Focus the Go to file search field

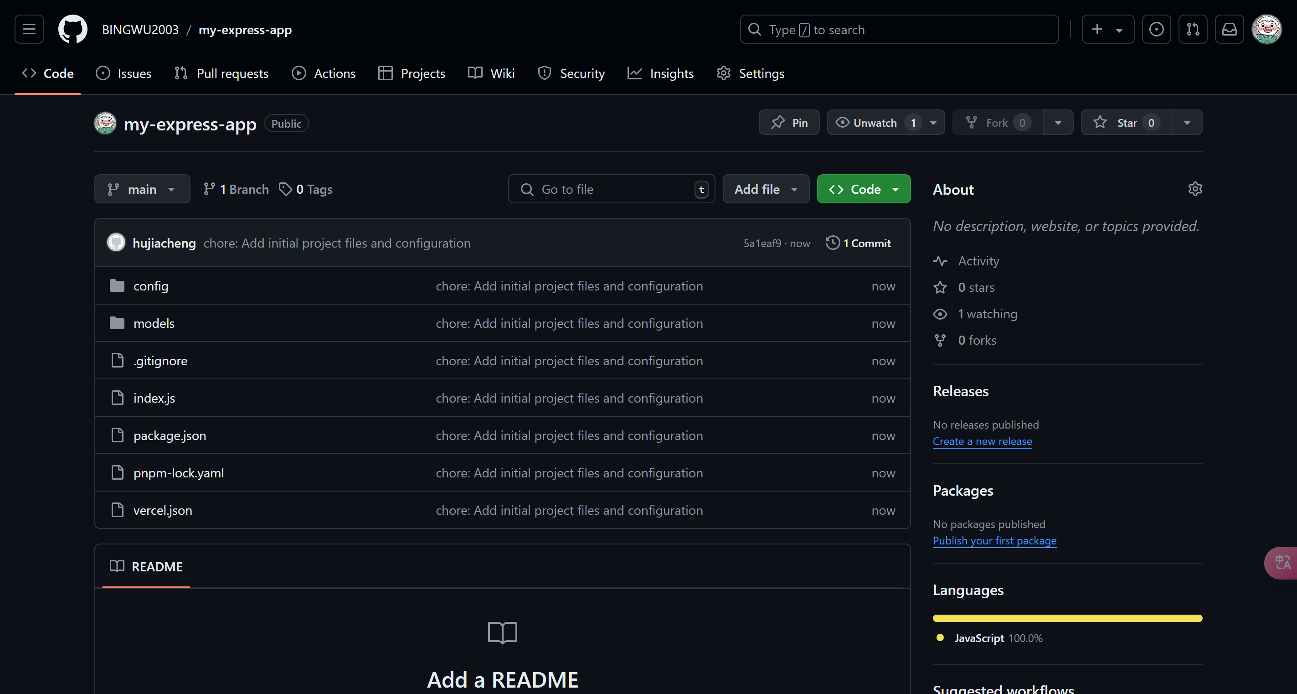coord(611,189)
